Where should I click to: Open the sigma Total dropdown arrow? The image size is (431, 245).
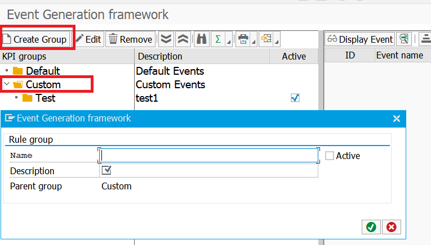[228, 43]
